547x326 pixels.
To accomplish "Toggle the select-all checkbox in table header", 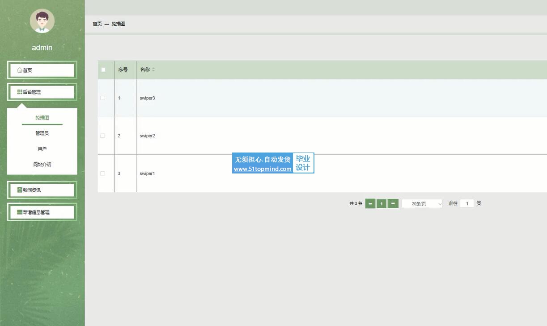I will (103, 70).
